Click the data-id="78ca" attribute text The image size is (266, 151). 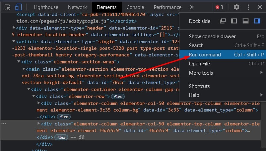(x=106, y=83)
